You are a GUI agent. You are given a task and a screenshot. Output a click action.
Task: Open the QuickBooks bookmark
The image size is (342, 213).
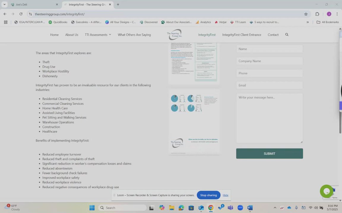point(58,22)
